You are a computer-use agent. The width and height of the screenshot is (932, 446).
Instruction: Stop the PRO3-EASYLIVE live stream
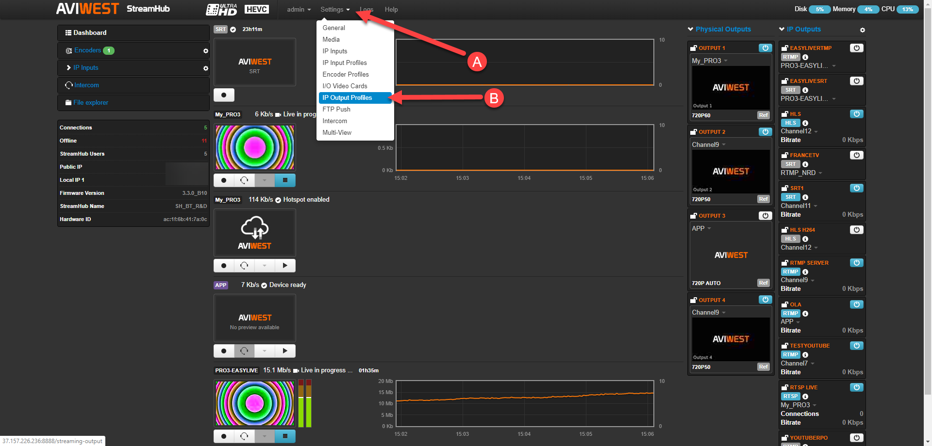(x=285, y=436)
